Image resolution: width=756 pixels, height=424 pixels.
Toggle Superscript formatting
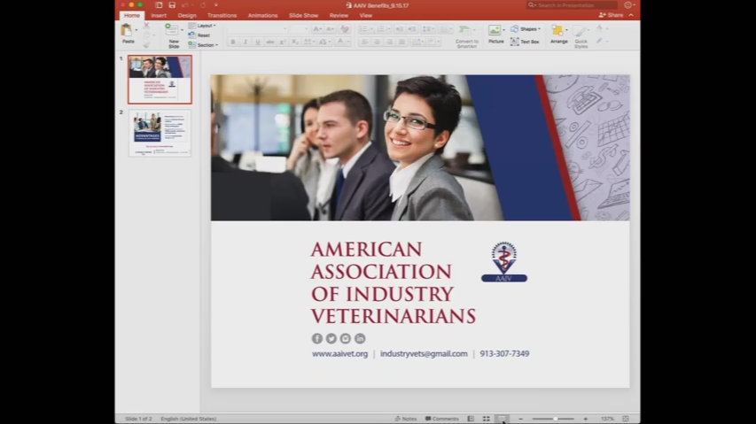pyautogui.click(x=283, y=42)
